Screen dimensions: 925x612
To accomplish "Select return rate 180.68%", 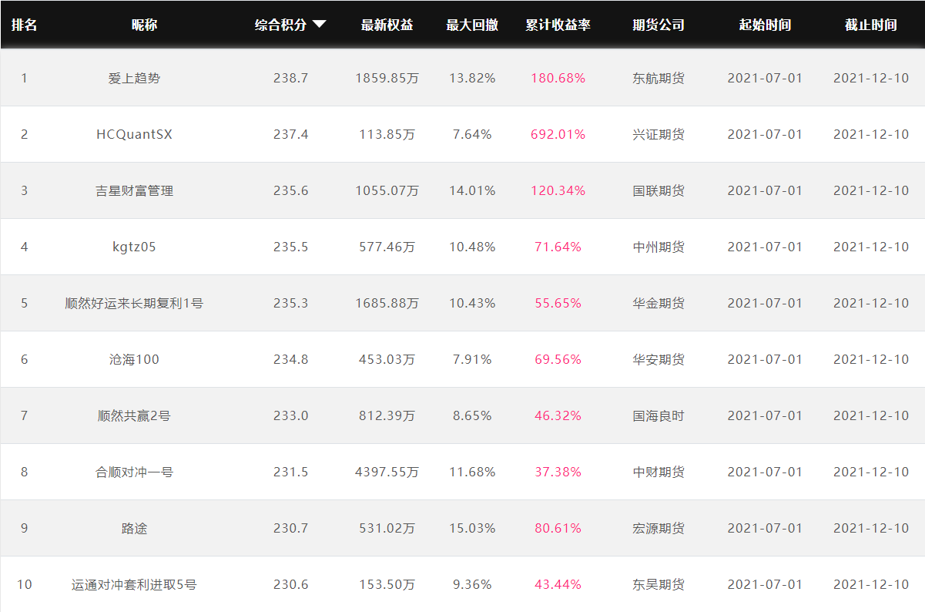I will click(x=558, y=78).
